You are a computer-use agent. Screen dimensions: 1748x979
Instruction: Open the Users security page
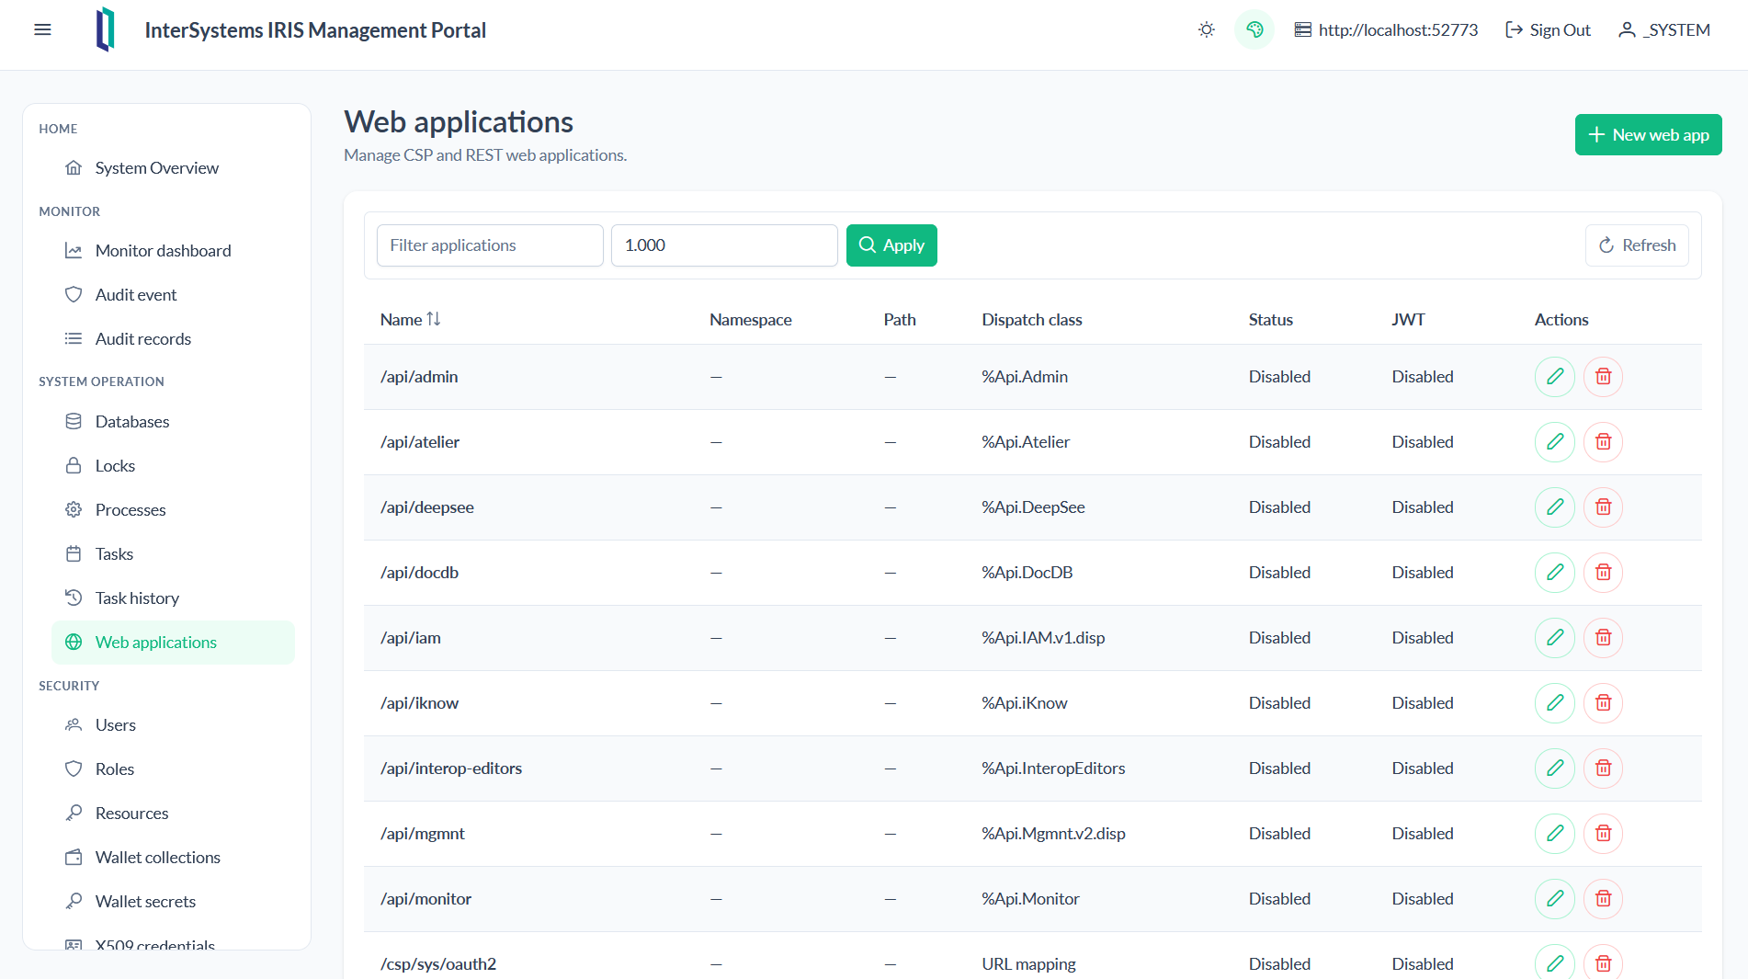click(x=173, y=725)
